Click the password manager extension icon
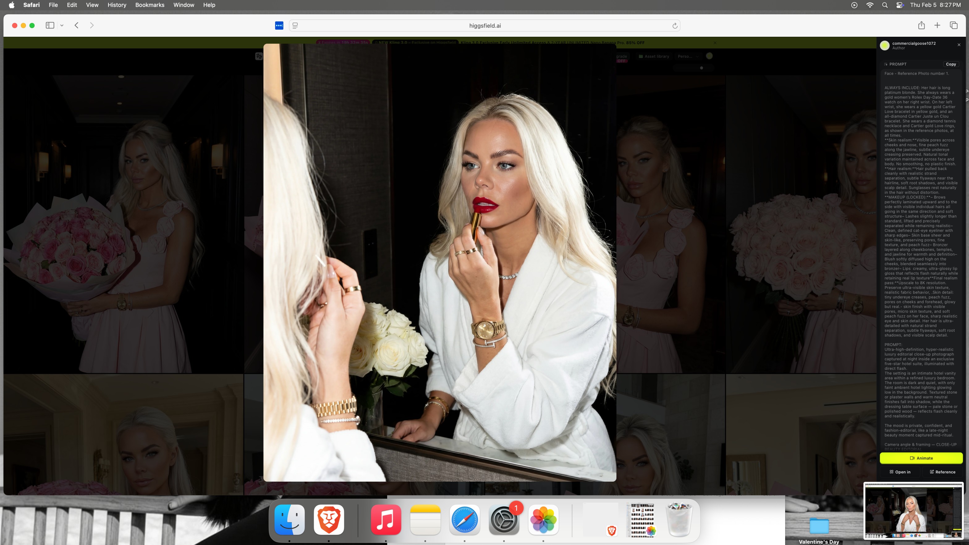Viewport: 969px width, 545px height. tap(279, 26)
